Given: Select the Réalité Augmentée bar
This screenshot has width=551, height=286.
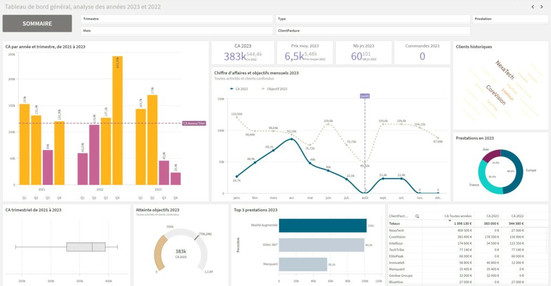Looking at the screenshot, I should pyautogui.click(x=323, y=226).
